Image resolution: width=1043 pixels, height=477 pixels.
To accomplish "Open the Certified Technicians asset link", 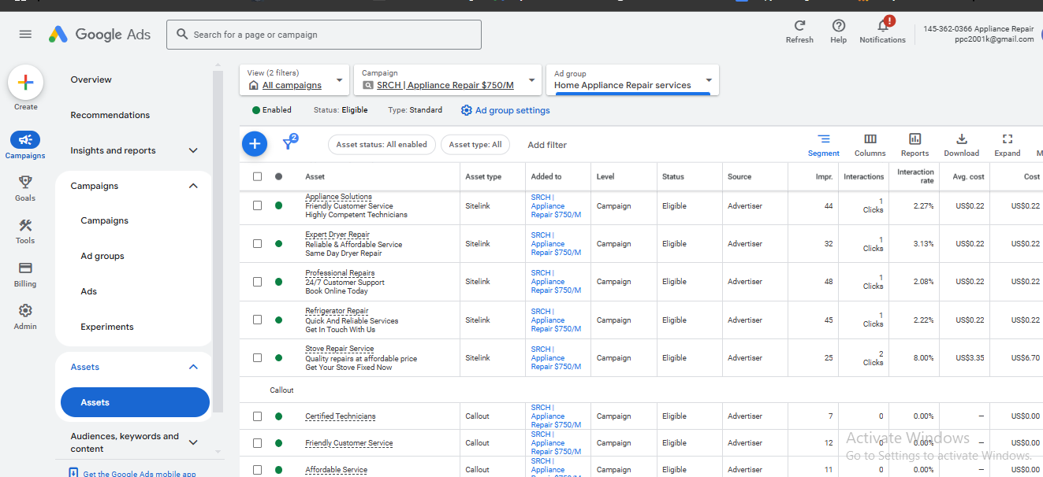I will click(x=341, y=416).
